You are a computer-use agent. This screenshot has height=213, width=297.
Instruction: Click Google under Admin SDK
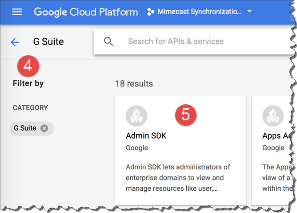point(137,147)
